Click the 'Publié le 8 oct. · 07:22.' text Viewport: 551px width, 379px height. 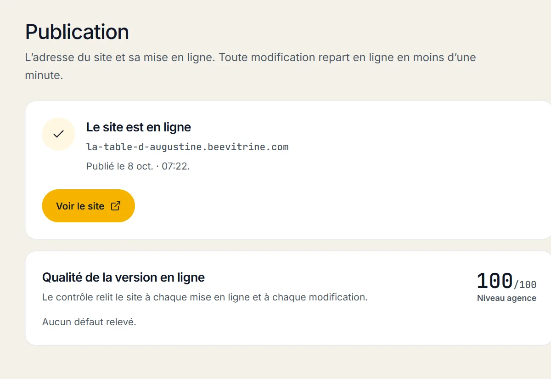point(138,166)
